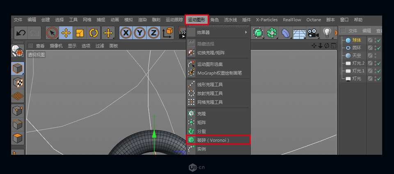The width and height of the screenshot is (394, 174).
Task: Toggle the green checkmark for 球体
Action: (379, 41)
